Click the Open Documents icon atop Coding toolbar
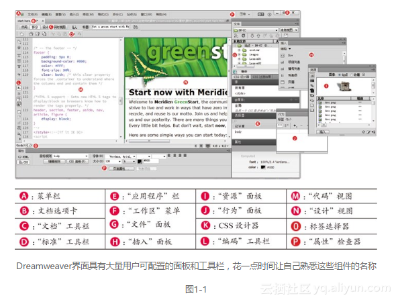Viewport: 398px width, 302px height. (x=19, y=42)
